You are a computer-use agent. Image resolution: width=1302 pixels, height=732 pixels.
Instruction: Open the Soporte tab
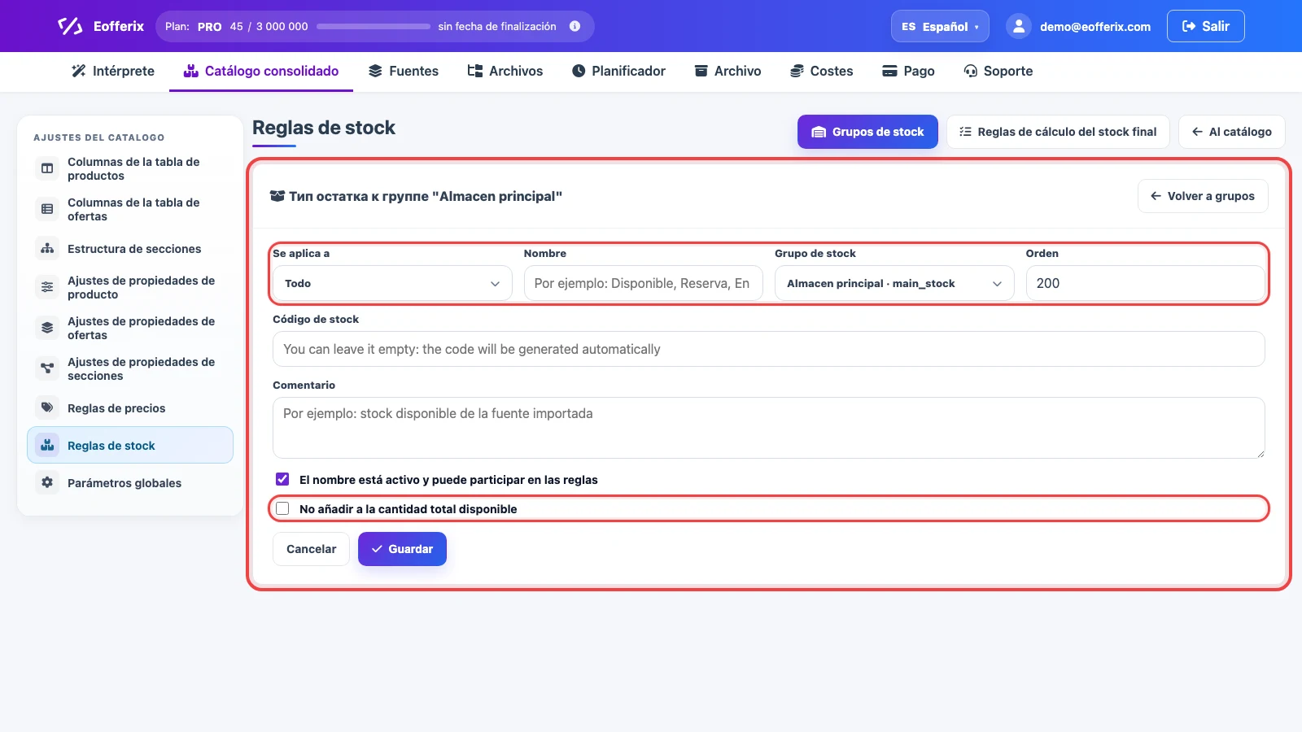click(998, 71)
